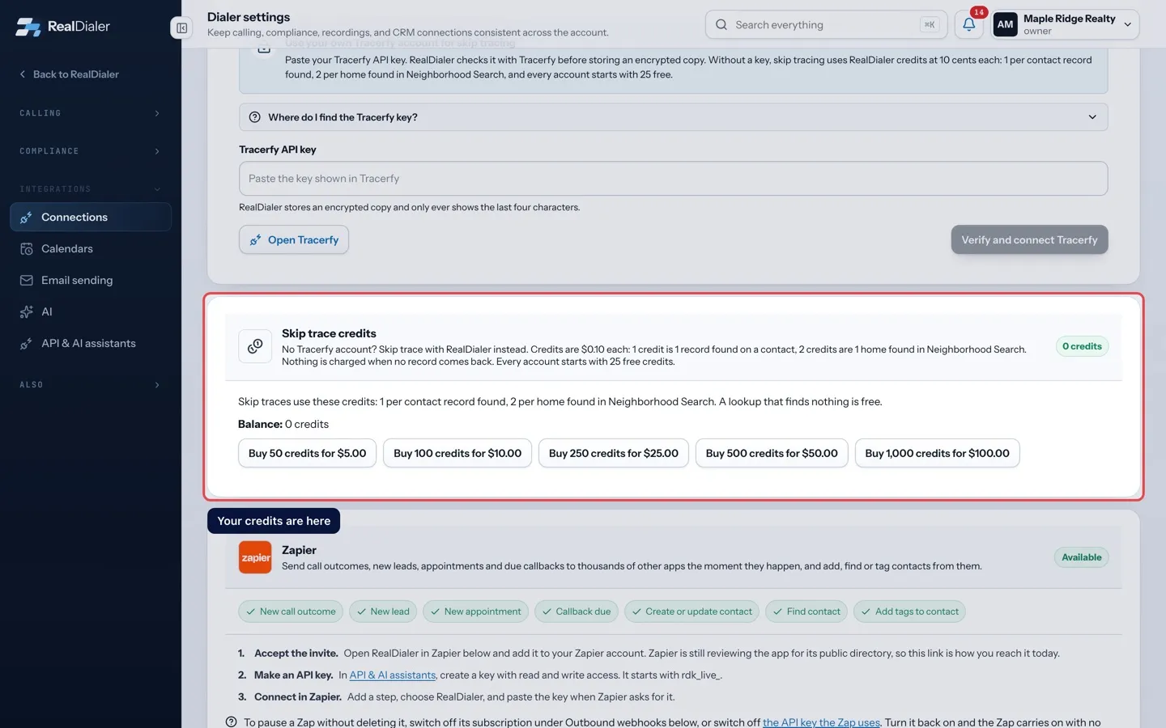
Task: Buy 250 credits for $25.00
Action: pos(614,453)
